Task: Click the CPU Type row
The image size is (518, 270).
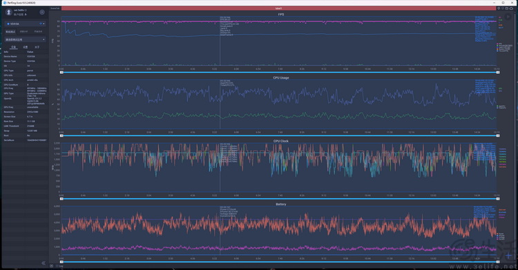Action: tap(25, 70)
